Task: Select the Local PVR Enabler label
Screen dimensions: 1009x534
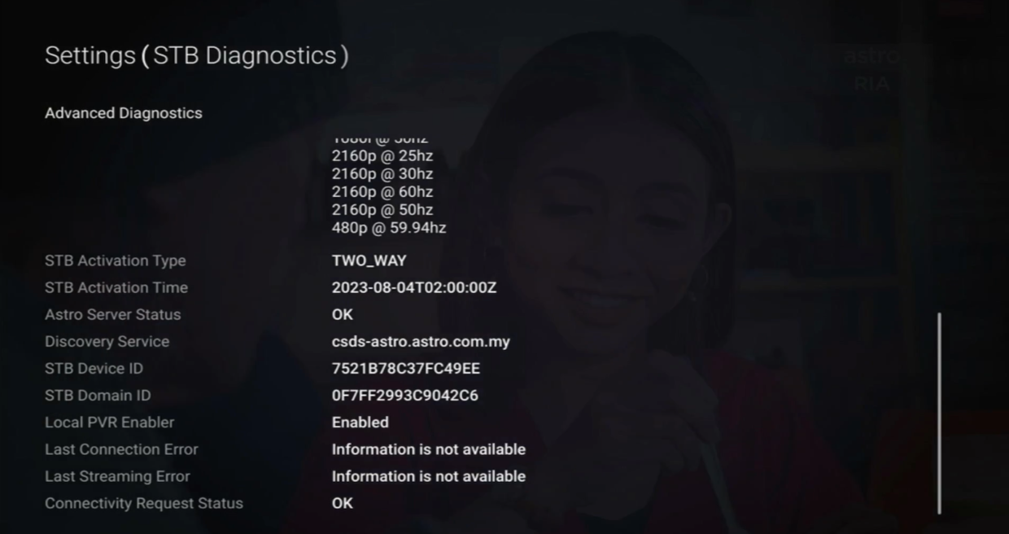Action: pos(110,422)
